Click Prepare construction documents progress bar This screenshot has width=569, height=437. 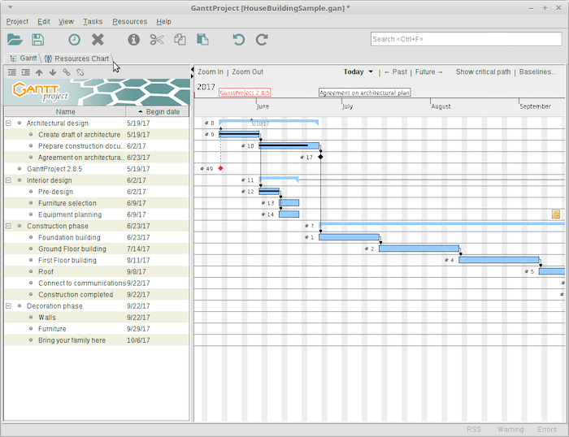[289, 145]
